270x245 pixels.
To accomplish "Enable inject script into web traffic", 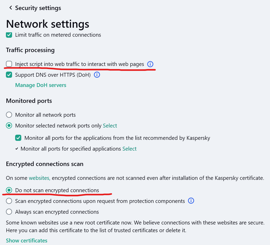I will pyautogui.click(x=9, y=64).
